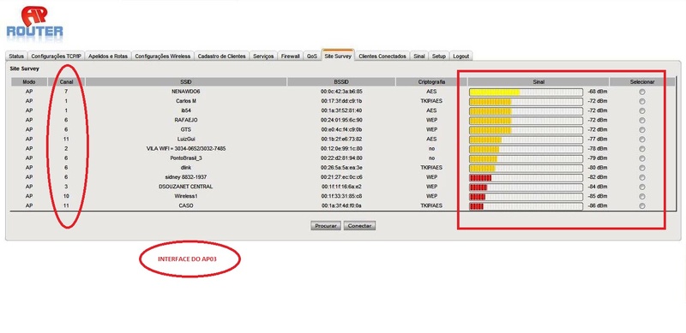Click the signal bar for LuizGui
Image resolution: width=686 pixels, height=333 pixels.
526,140
